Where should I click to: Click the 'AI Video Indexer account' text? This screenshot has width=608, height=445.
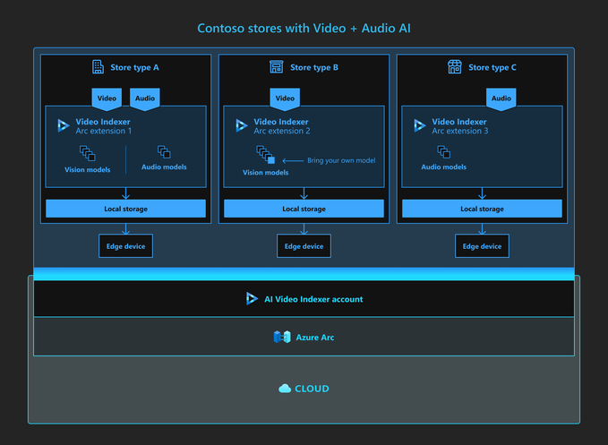313,299
